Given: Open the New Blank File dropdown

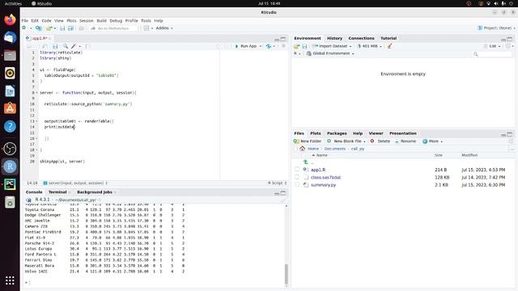Looking at the screenshot, I should coord(346,141).
